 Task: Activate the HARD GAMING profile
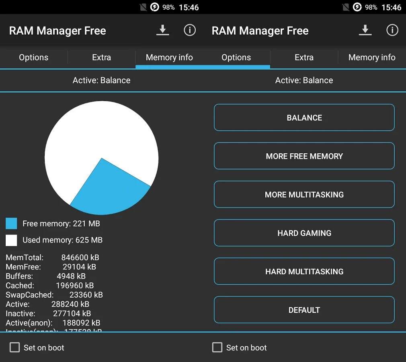(x=304, y=233)
